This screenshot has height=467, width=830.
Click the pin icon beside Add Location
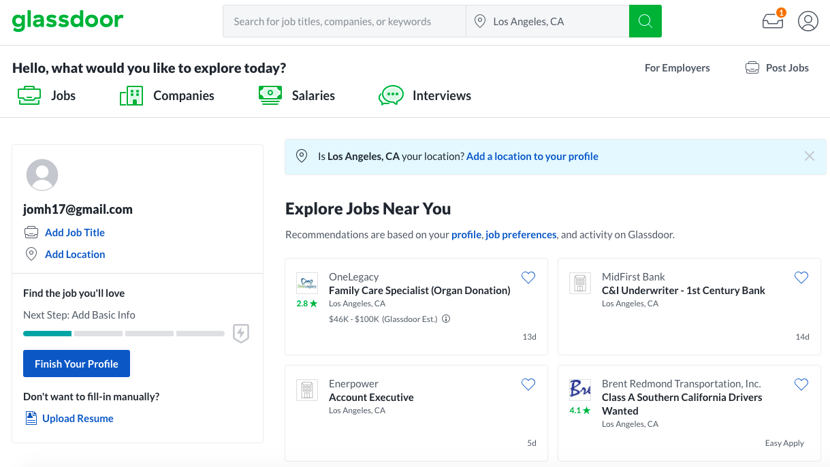(x=31, y=254)
